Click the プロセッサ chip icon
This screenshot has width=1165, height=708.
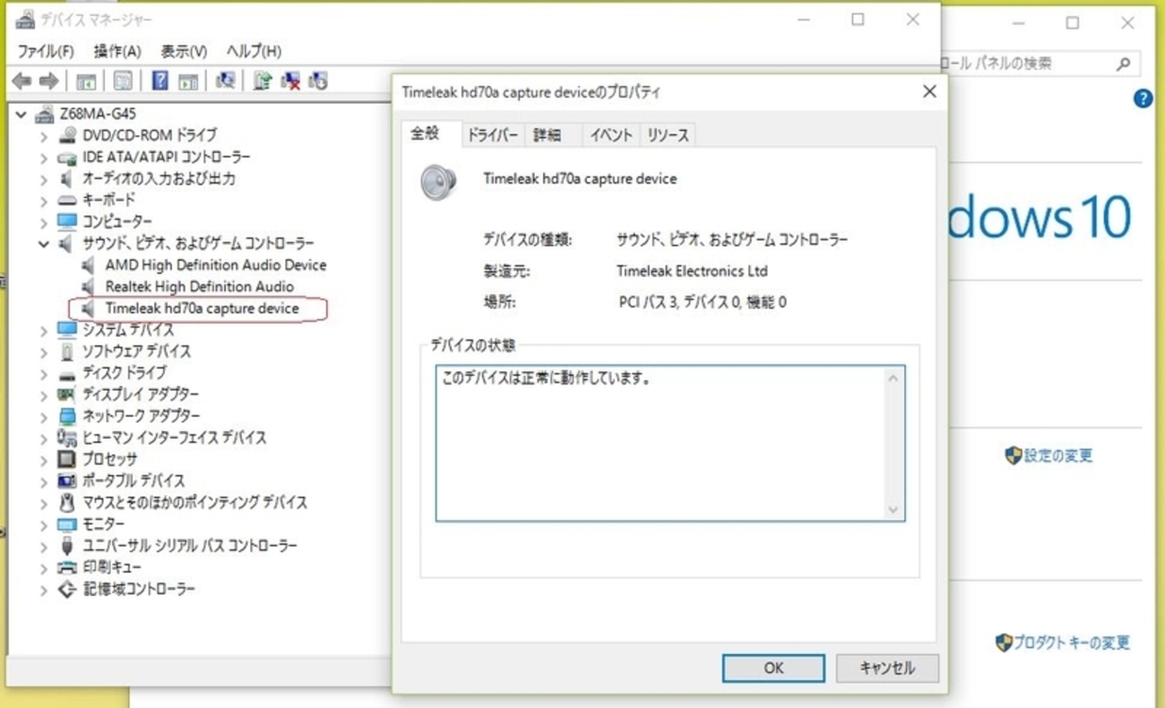click(x=67, y=459)
